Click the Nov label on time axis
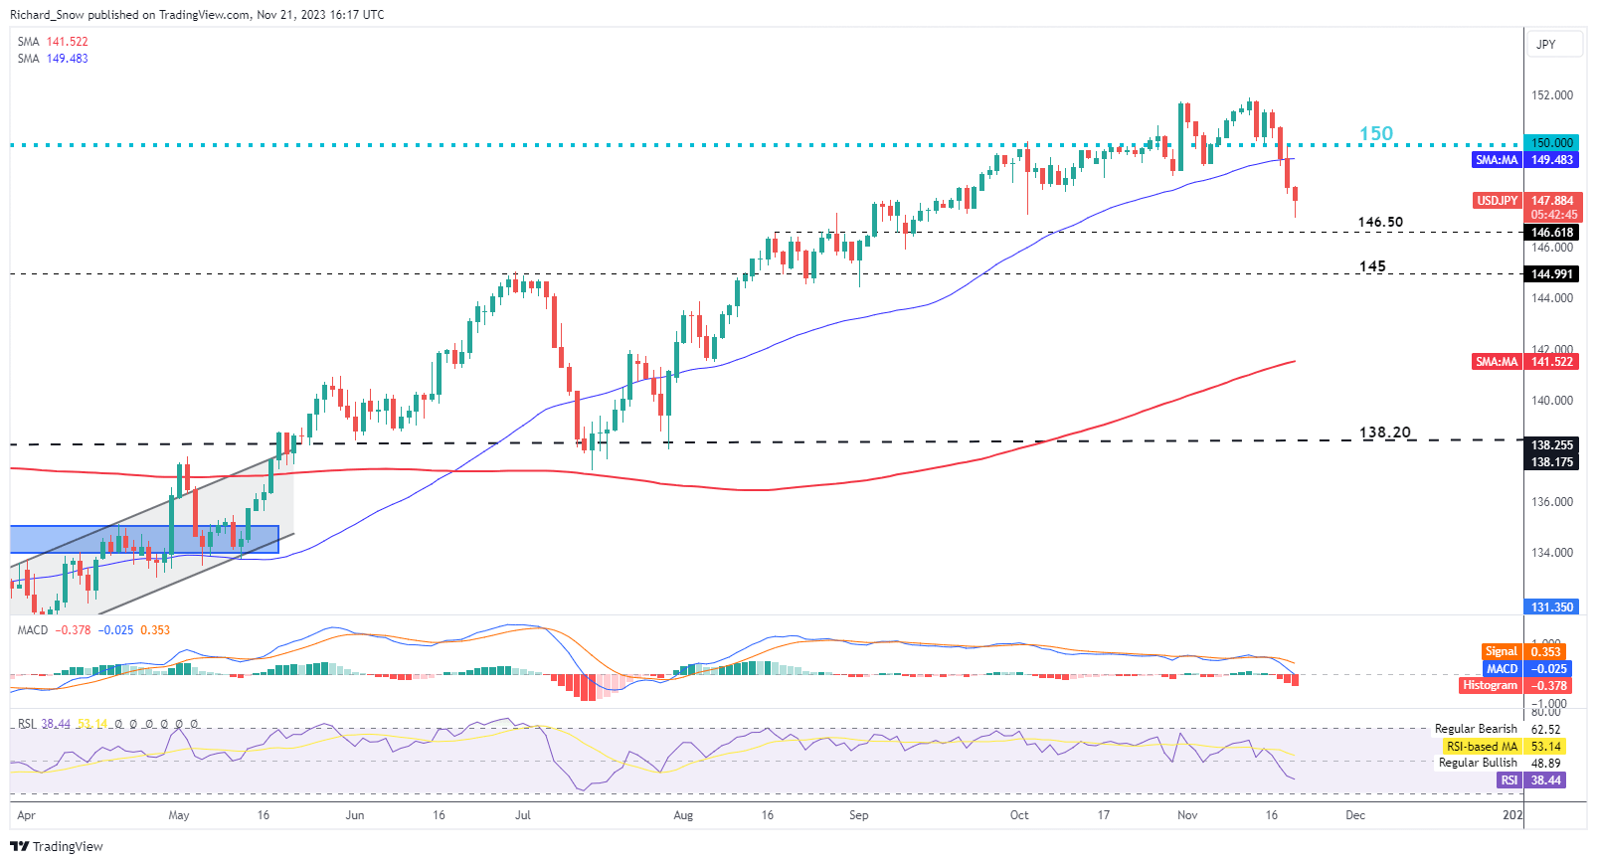The height and width of the screenshot is (864, 1597). [1187, 815]
